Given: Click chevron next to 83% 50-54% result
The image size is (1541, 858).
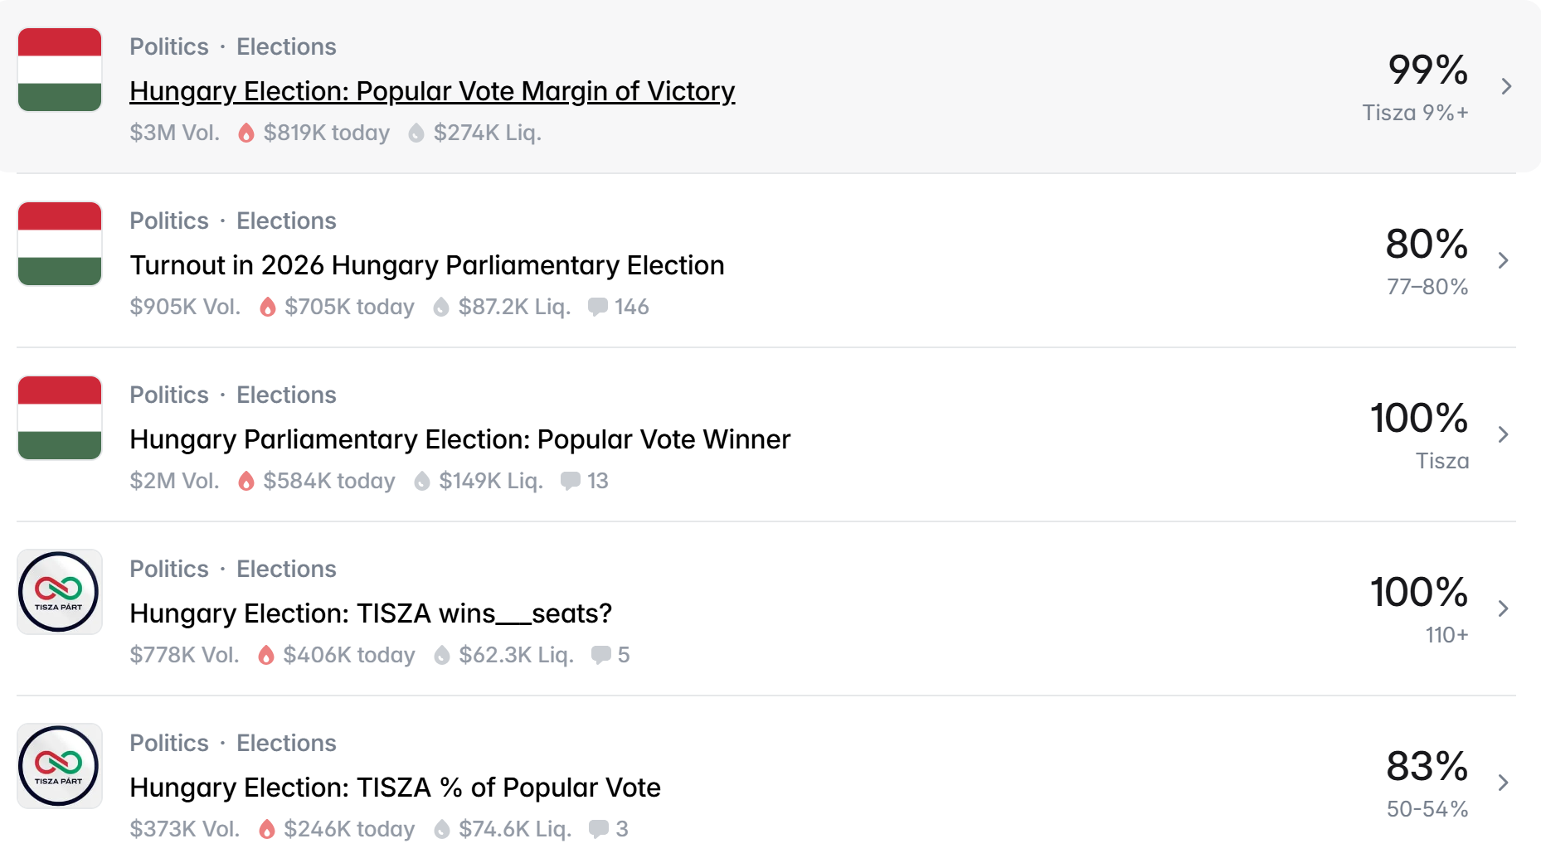Looking at the screenshot, I should (x=1503, y=783).
